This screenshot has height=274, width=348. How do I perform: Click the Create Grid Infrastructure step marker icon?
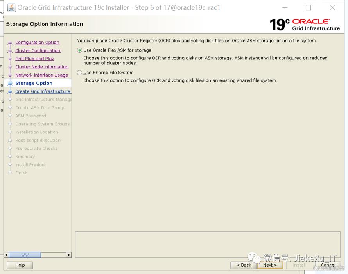[10, 91]
